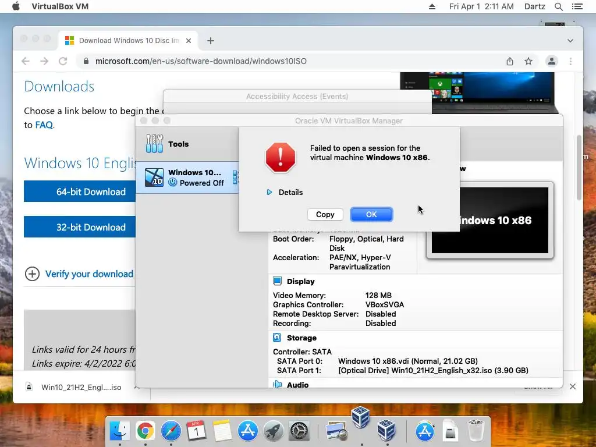596x447 pixels.
Task: Launch Safari from the dock
Action: [x=171, y=431]
